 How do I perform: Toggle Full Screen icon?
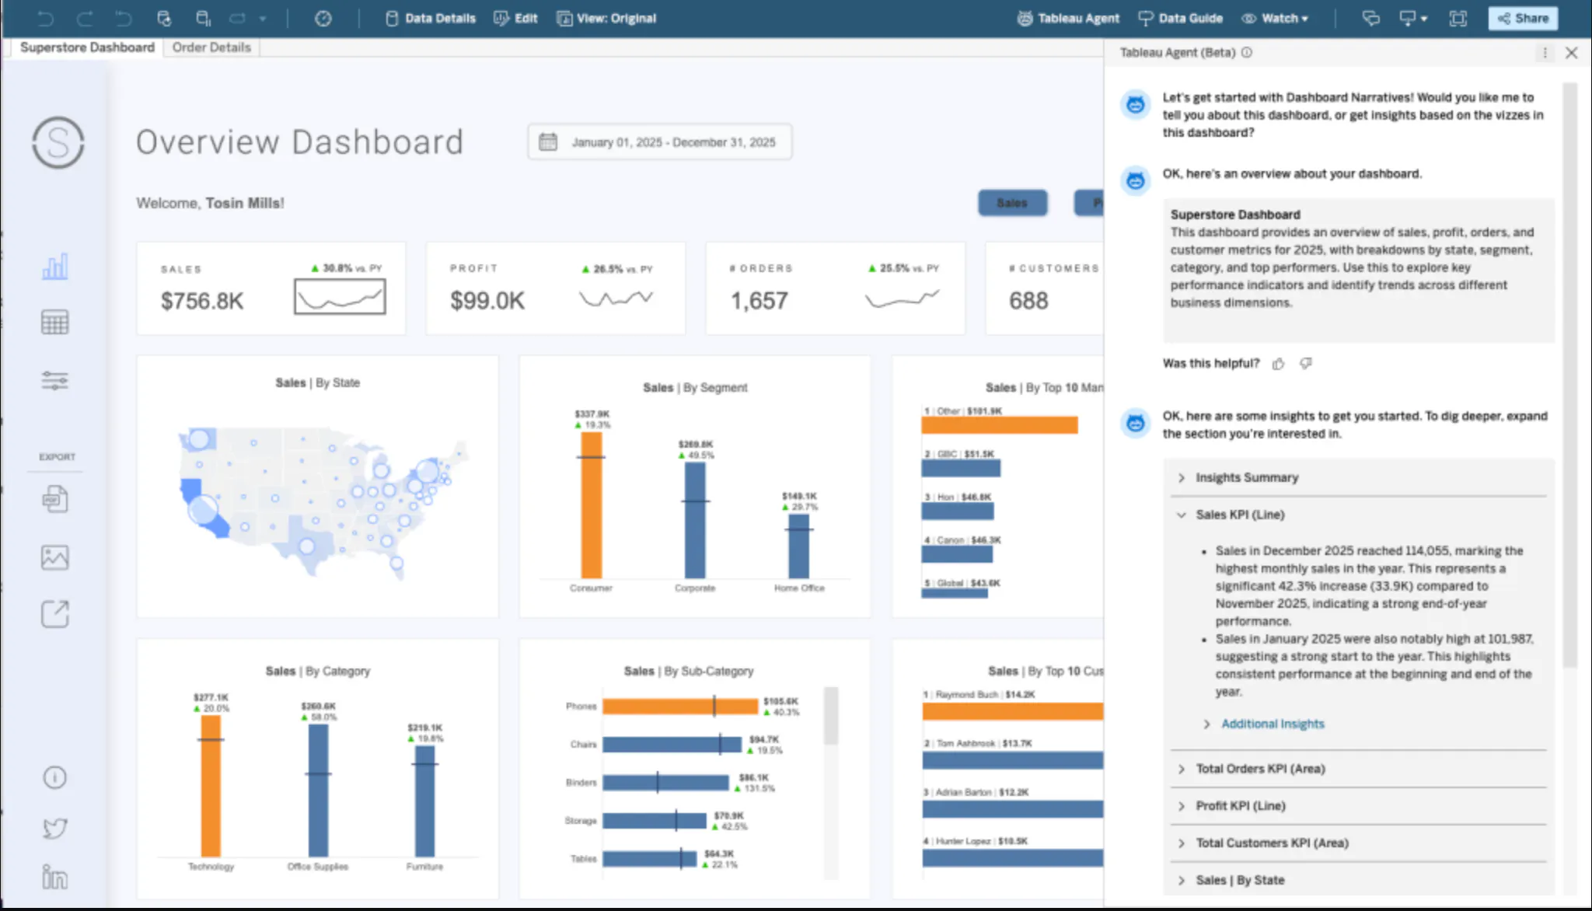pos(1458,18)
